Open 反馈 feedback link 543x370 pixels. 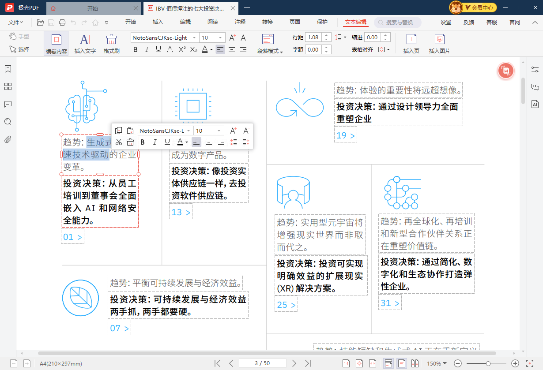pos(469,22)
